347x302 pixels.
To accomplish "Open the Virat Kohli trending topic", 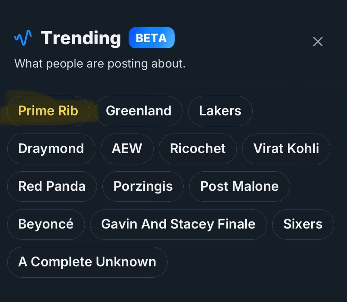I will coord(286,149).
